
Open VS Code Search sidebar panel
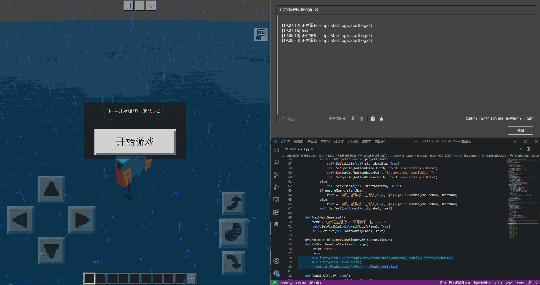click(276, 163)
